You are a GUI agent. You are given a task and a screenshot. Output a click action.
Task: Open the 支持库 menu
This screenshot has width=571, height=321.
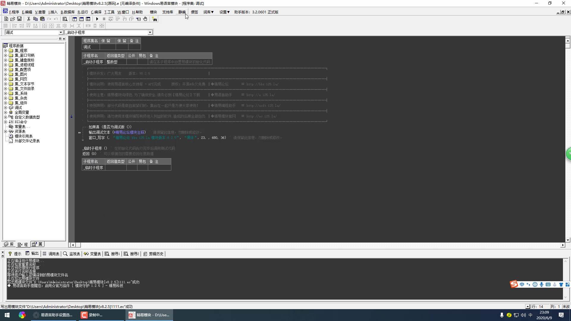coord(168,12)
